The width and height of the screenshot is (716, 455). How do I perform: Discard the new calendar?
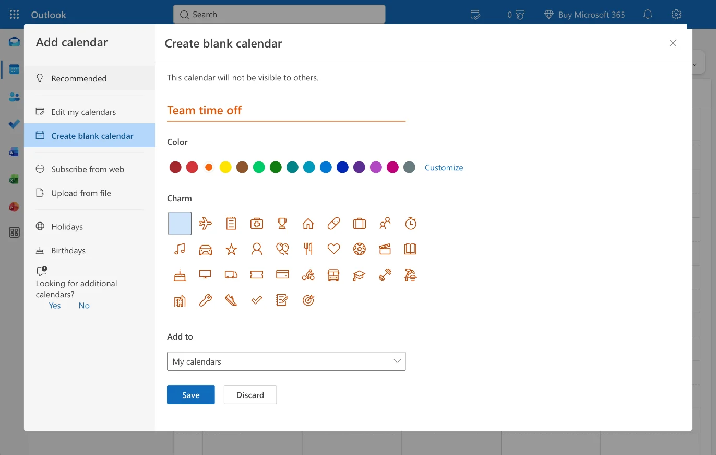pyautogui.click(x=250, y=395)
